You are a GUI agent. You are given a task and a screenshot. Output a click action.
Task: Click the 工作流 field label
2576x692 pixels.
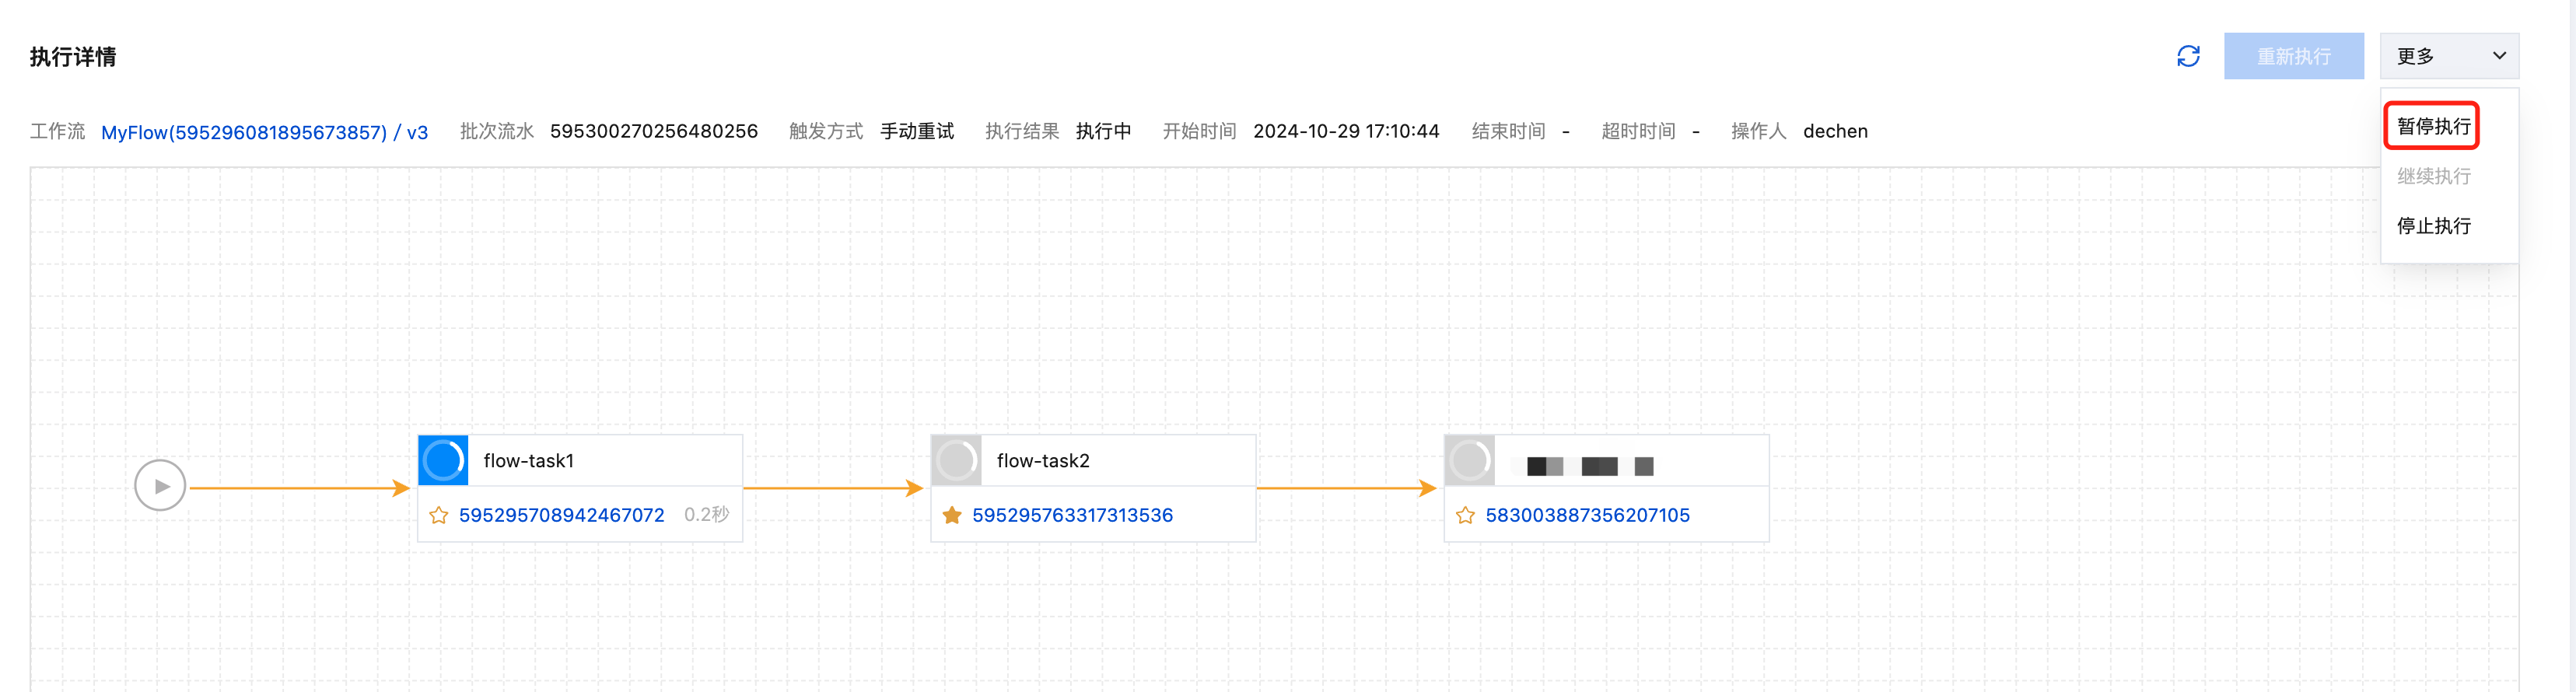pos(57,132)
